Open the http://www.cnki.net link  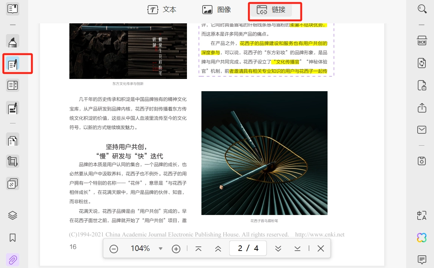320,235
